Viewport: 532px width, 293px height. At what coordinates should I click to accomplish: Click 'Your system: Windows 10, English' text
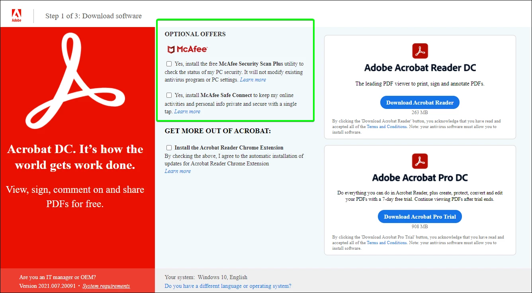(206, 277)
